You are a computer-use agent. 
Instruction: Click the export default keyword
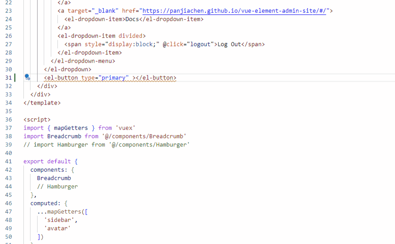[47, 161]
